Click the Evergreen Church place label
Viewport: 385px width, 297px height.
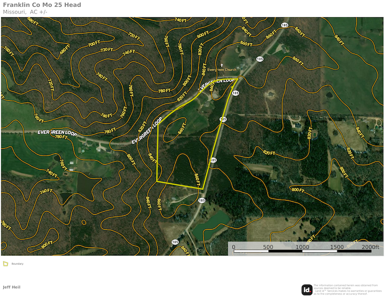[222, 70]
